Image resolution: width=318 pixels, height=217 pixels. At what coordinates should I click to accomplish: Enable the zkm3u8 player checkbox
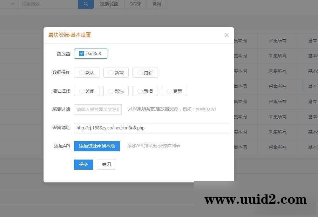click(x=82, y=53)
